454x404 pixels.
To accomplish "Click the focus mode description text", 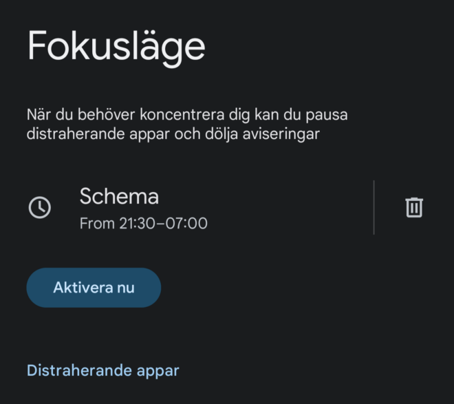I will pyautogui.click(x=187, y=125).
